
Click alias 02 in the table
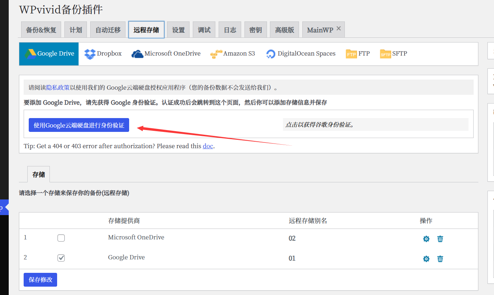click(x=292, y=238)
